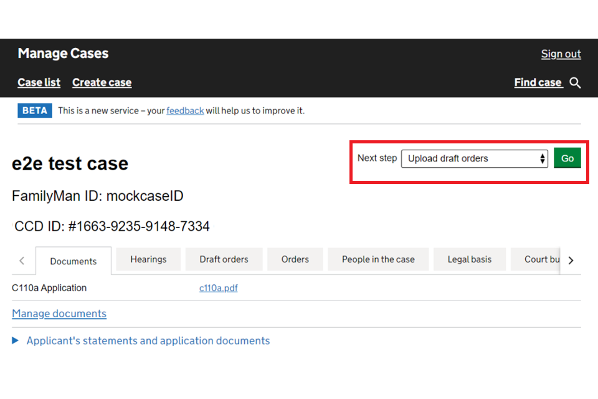Click the stepper arrows inside Next step select

[541, 158]
